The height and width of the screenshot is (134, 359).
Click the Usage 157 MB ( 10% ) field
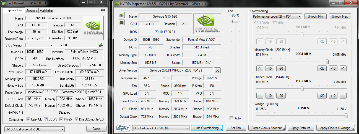coord(201,63)
